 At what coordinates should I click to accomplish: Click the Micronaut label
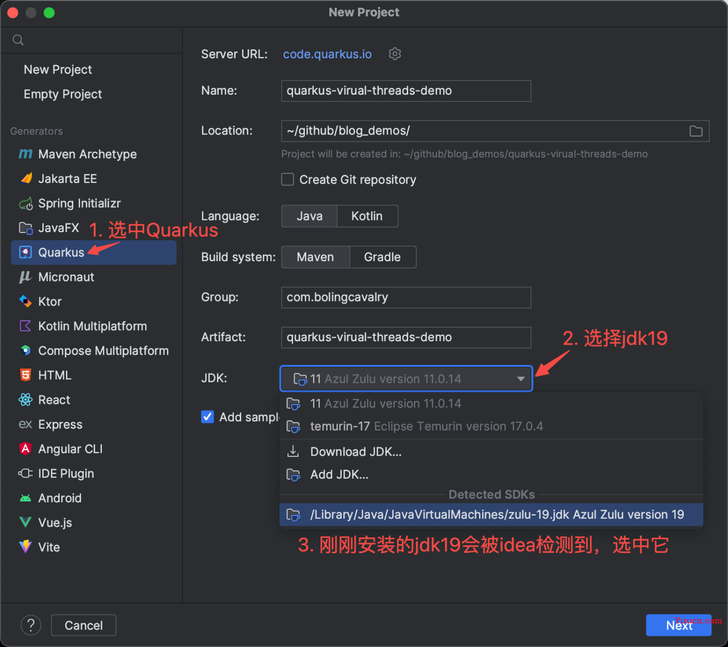click(66, 277)
